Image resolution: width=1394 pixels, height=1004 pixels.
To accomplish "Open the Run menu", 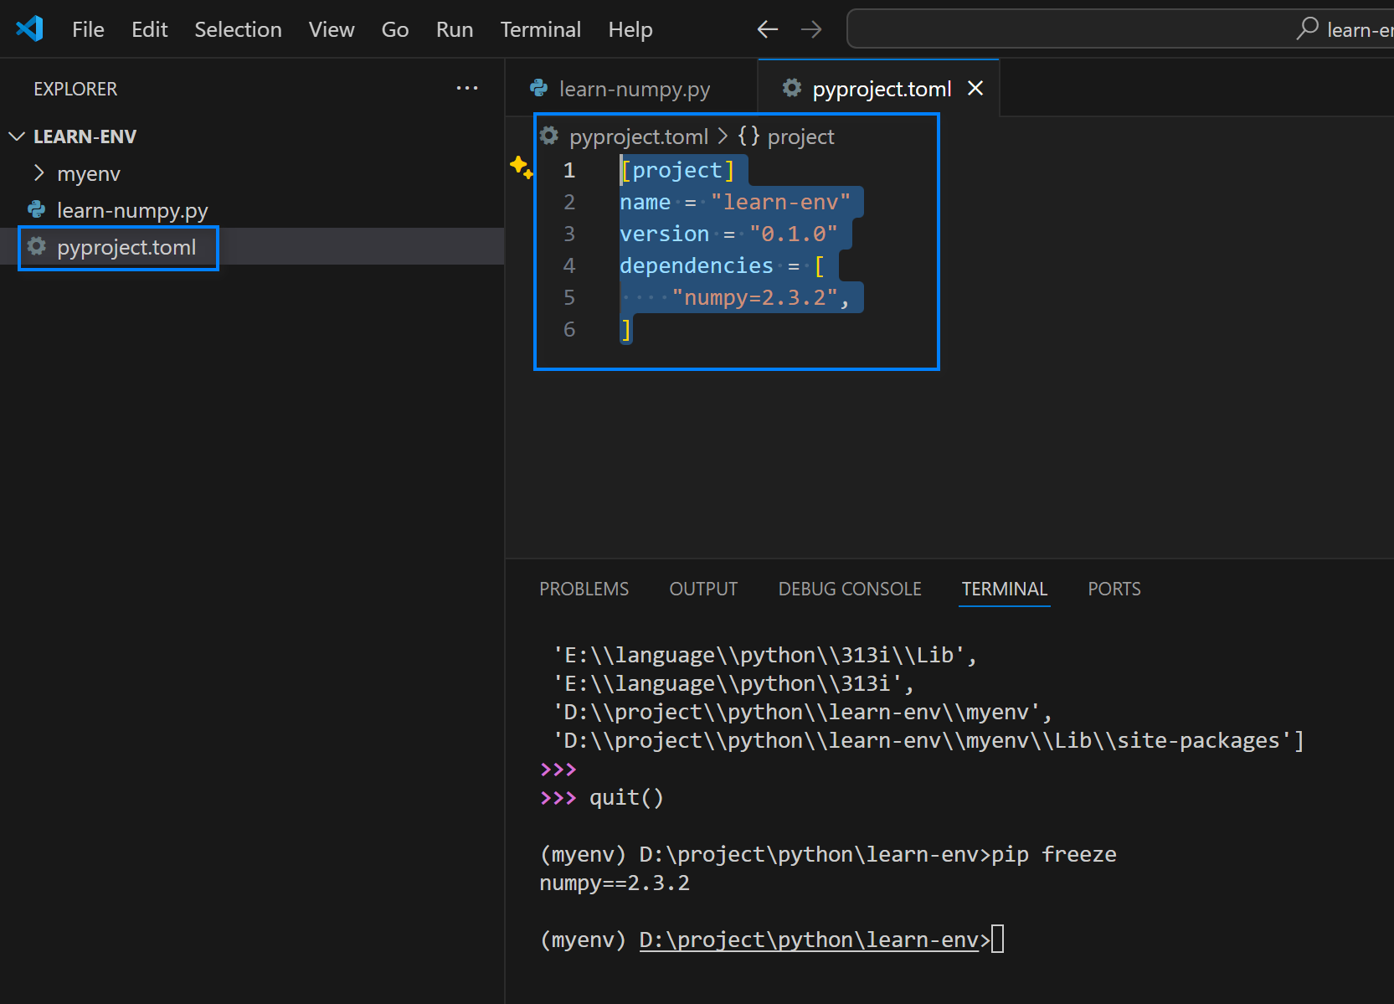I will pos(455,29).
